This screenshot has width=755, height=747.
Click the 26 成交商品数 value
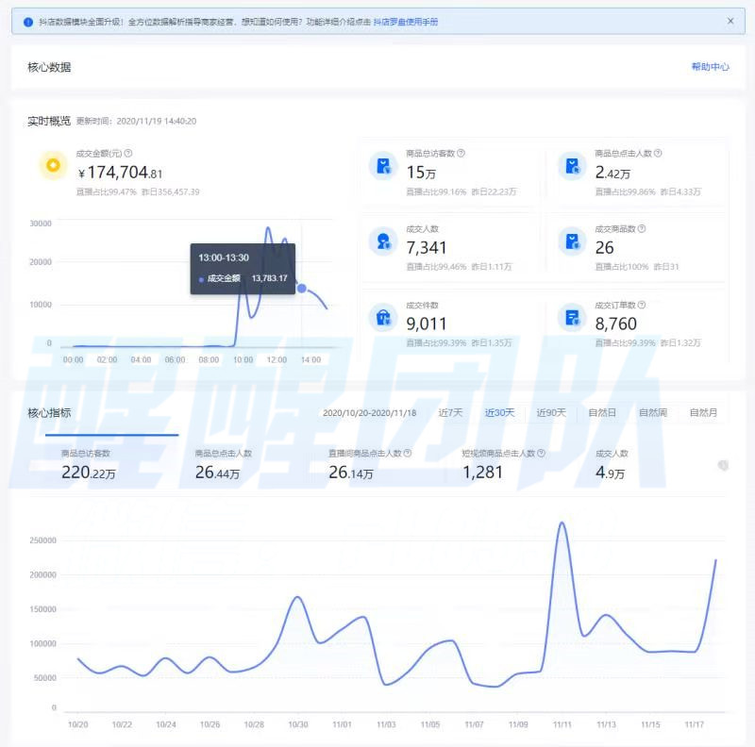pos(604,247)
